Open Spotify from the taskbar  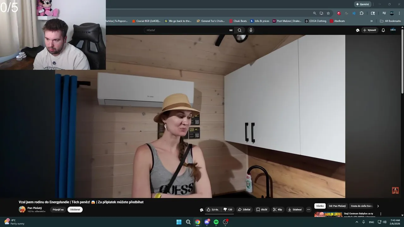coord(216,222)
